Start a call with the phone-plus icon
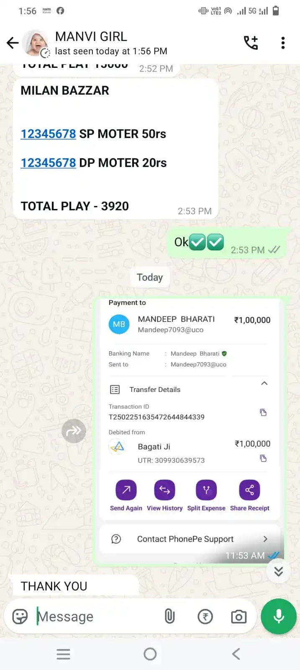Viewport: 300px width, 670px height. coord(251,43)
